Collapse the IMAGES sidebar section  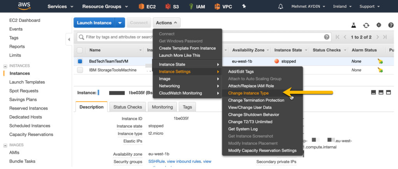point(5,145)
